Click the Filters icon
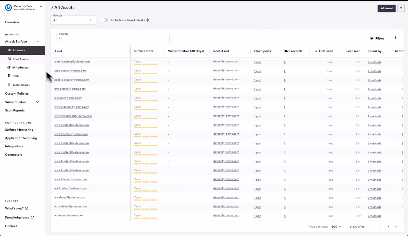Screen dimensions: 408x236 372,38
